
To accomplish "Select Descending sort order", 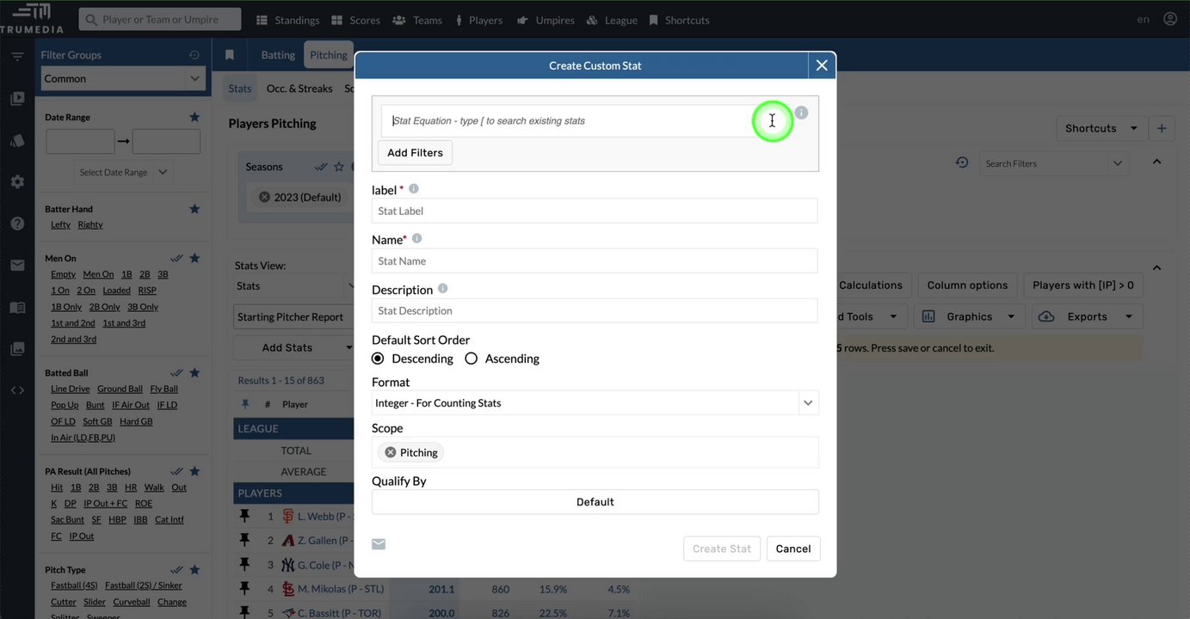I will 378,359.
